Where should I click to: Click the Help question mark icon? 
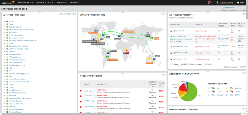pyautogui.click(x=238, y=3)
